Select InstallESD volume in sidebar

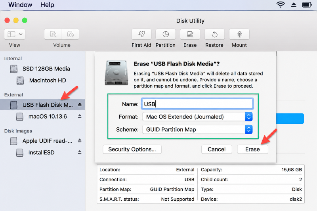click(42, 152)
